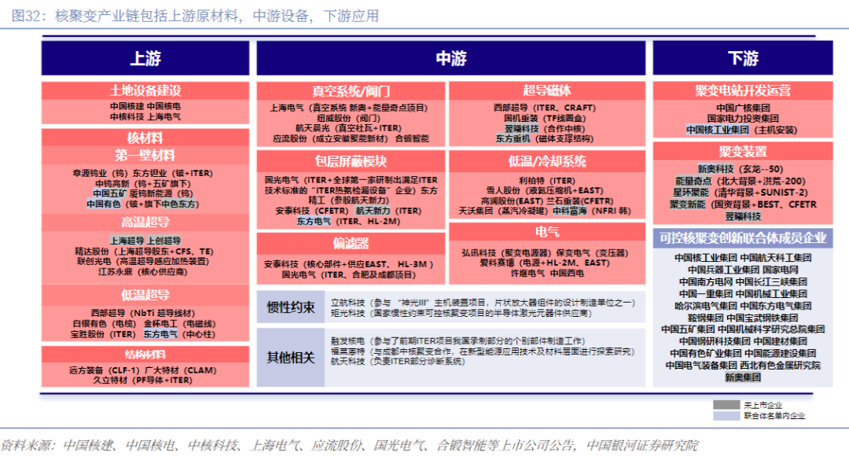
Task: Click the gray 未上市企业 legend swatch
Action: point(726,404)
